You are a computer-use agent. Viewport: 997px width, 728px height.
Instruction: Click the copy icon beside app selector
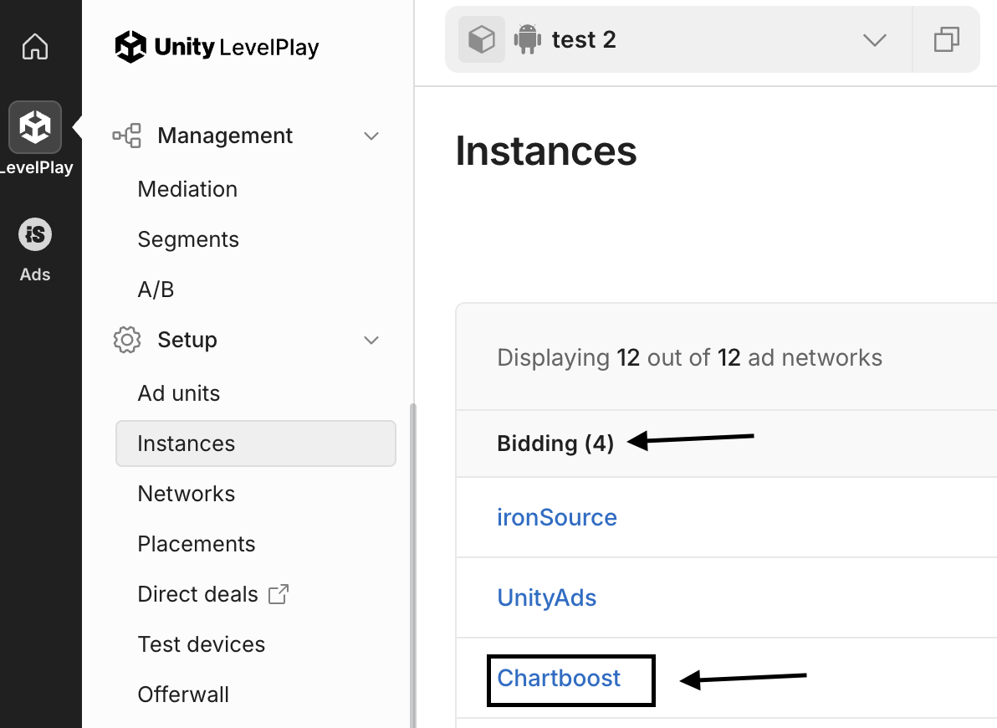(946, 39)
